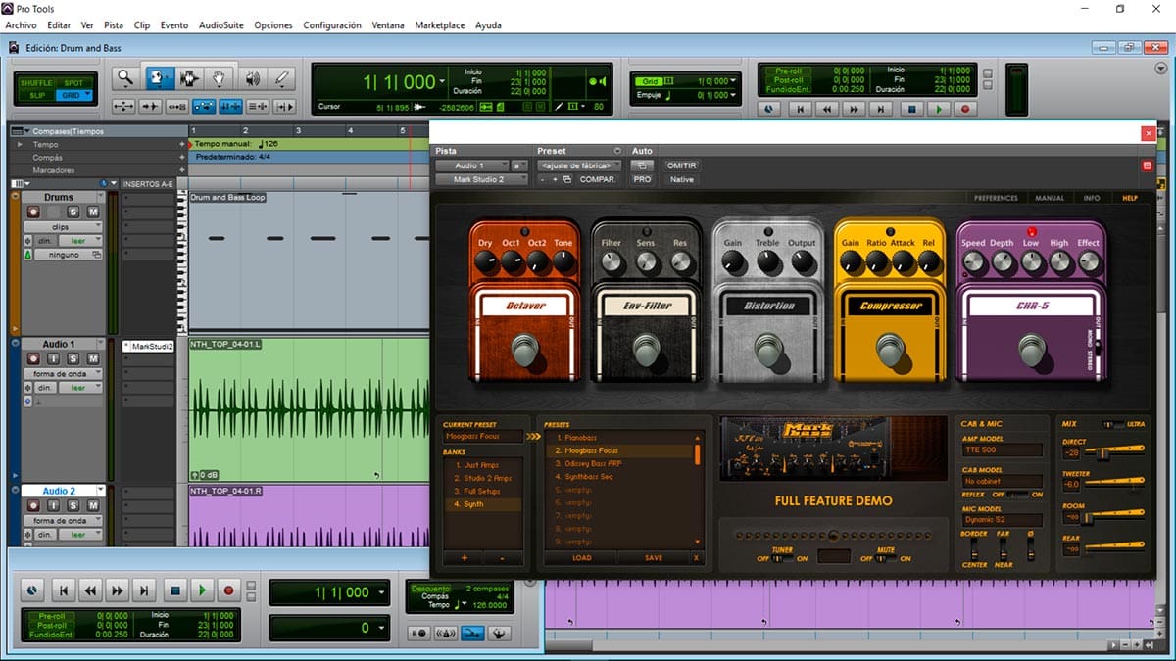This screenshot has width=1176, height=661.
Task: Open the Ayuda menu
Action: [488, 24]
